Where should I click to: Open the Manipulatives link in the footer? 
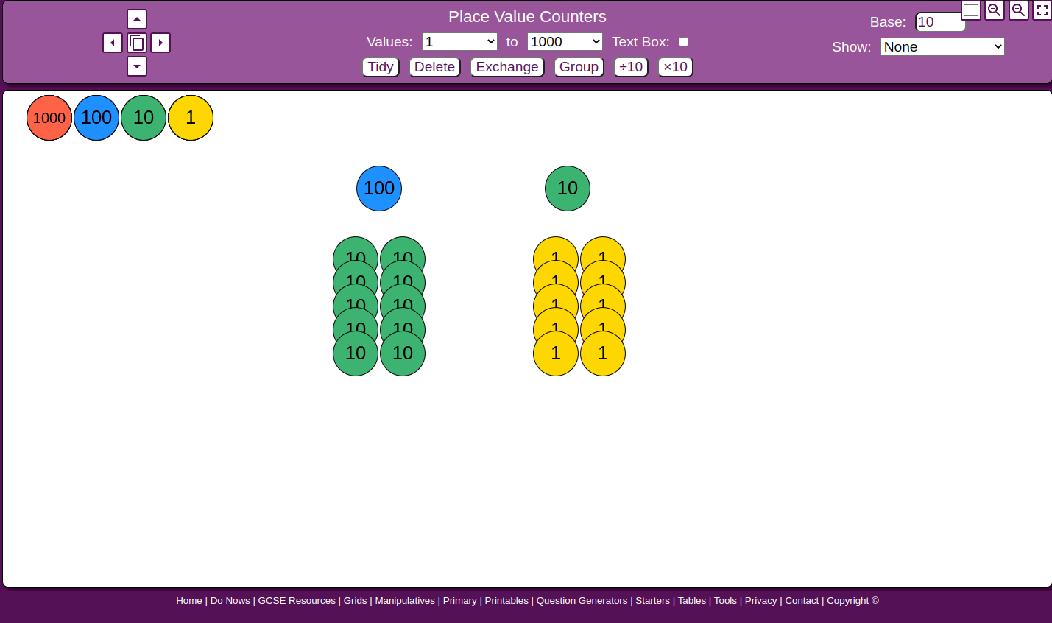coord(405,600)
